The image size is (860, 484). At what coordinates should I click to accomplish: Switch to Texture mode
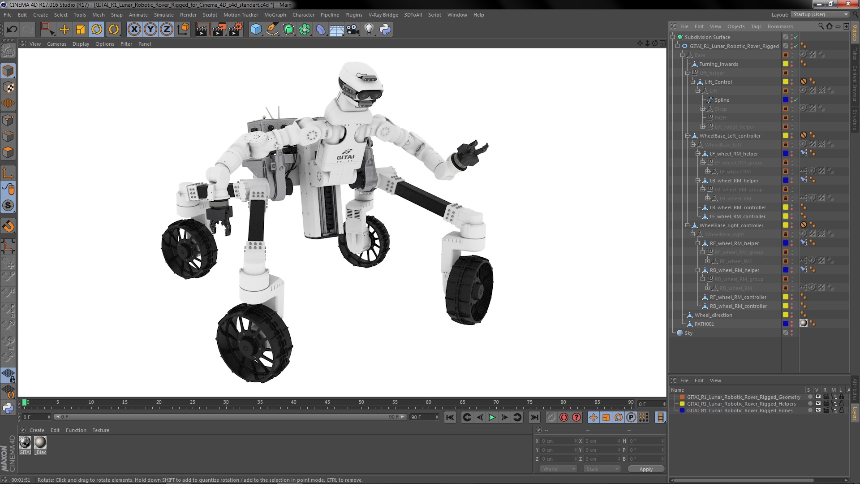pyautogui.click(x=8, y=87)
